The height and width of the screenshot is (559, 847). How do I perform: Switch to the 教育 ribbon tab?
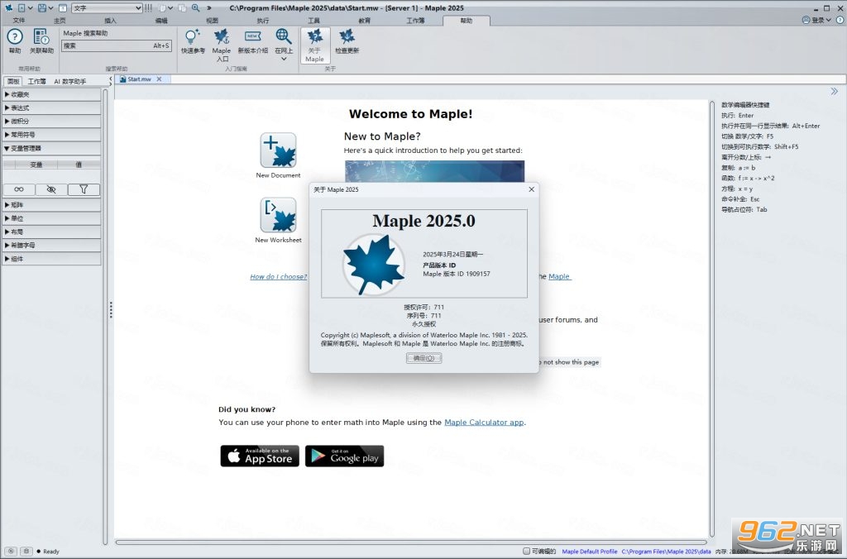(365, 21)
